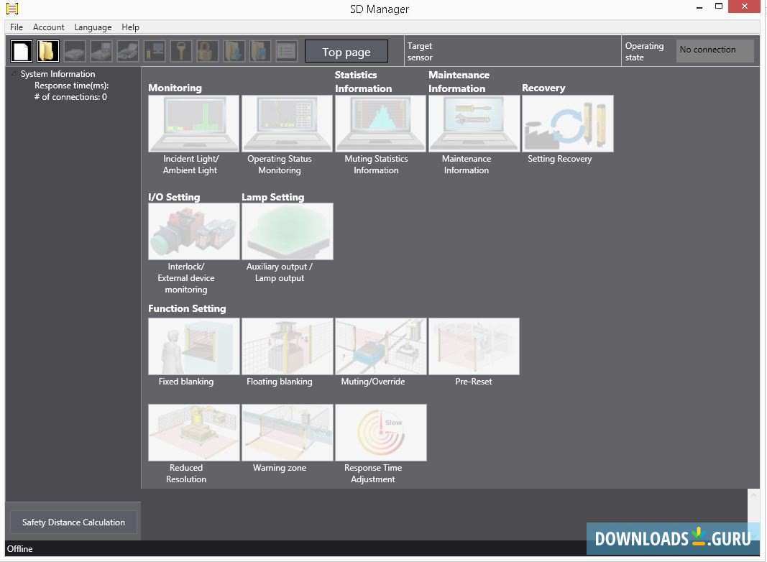
Task: Open the Floating blanking tile
Action: (x=287, y=346)
